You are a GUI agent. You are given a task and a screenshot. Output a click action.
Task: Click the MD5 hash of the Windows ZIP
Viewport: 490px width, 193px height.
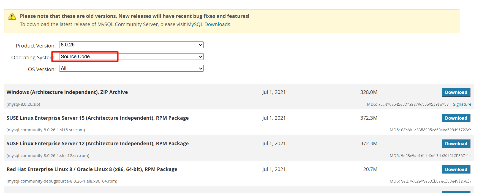pyautogui.click(x=413, y=104)
